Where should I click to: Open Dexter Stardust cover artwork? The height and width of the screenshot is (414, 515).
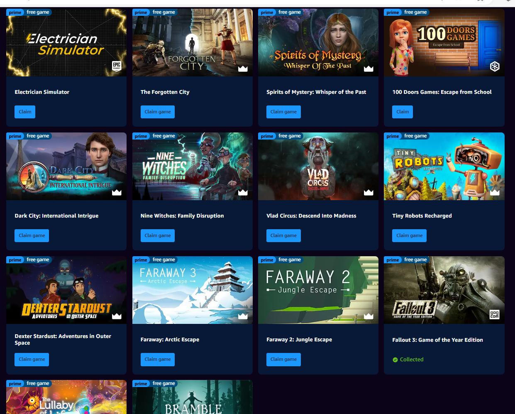(66, 290)
